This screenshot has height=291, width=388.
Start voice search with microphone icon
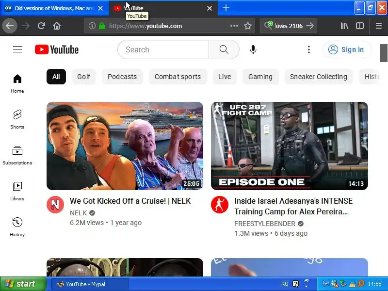(253, 49)
